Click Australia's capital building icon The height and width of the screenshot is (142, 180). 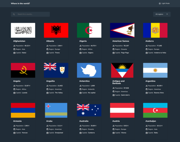[80, 133]
